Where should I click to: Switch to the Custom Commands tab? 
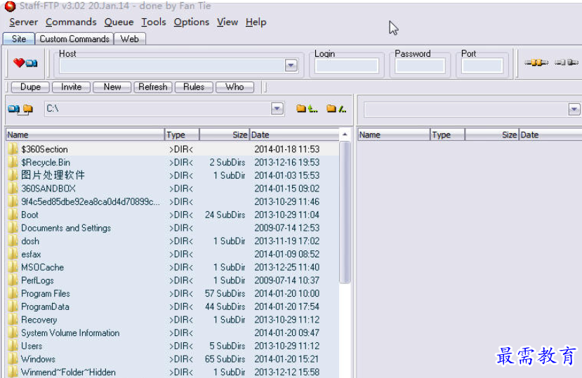[x=74, y=39]
